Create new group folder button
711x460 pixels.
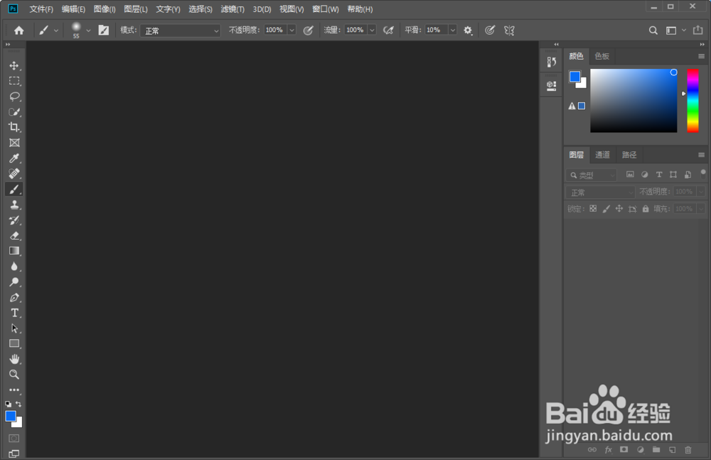(656, 449)
